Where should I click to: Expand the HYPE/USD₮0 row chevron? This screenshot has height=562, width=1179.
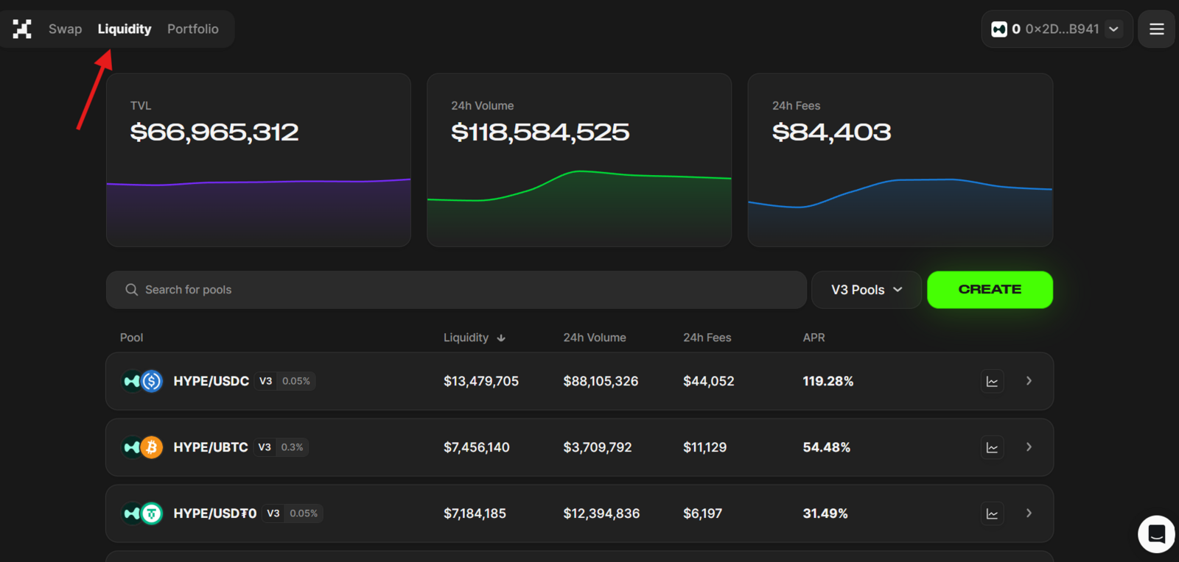tap(1029, 513)
